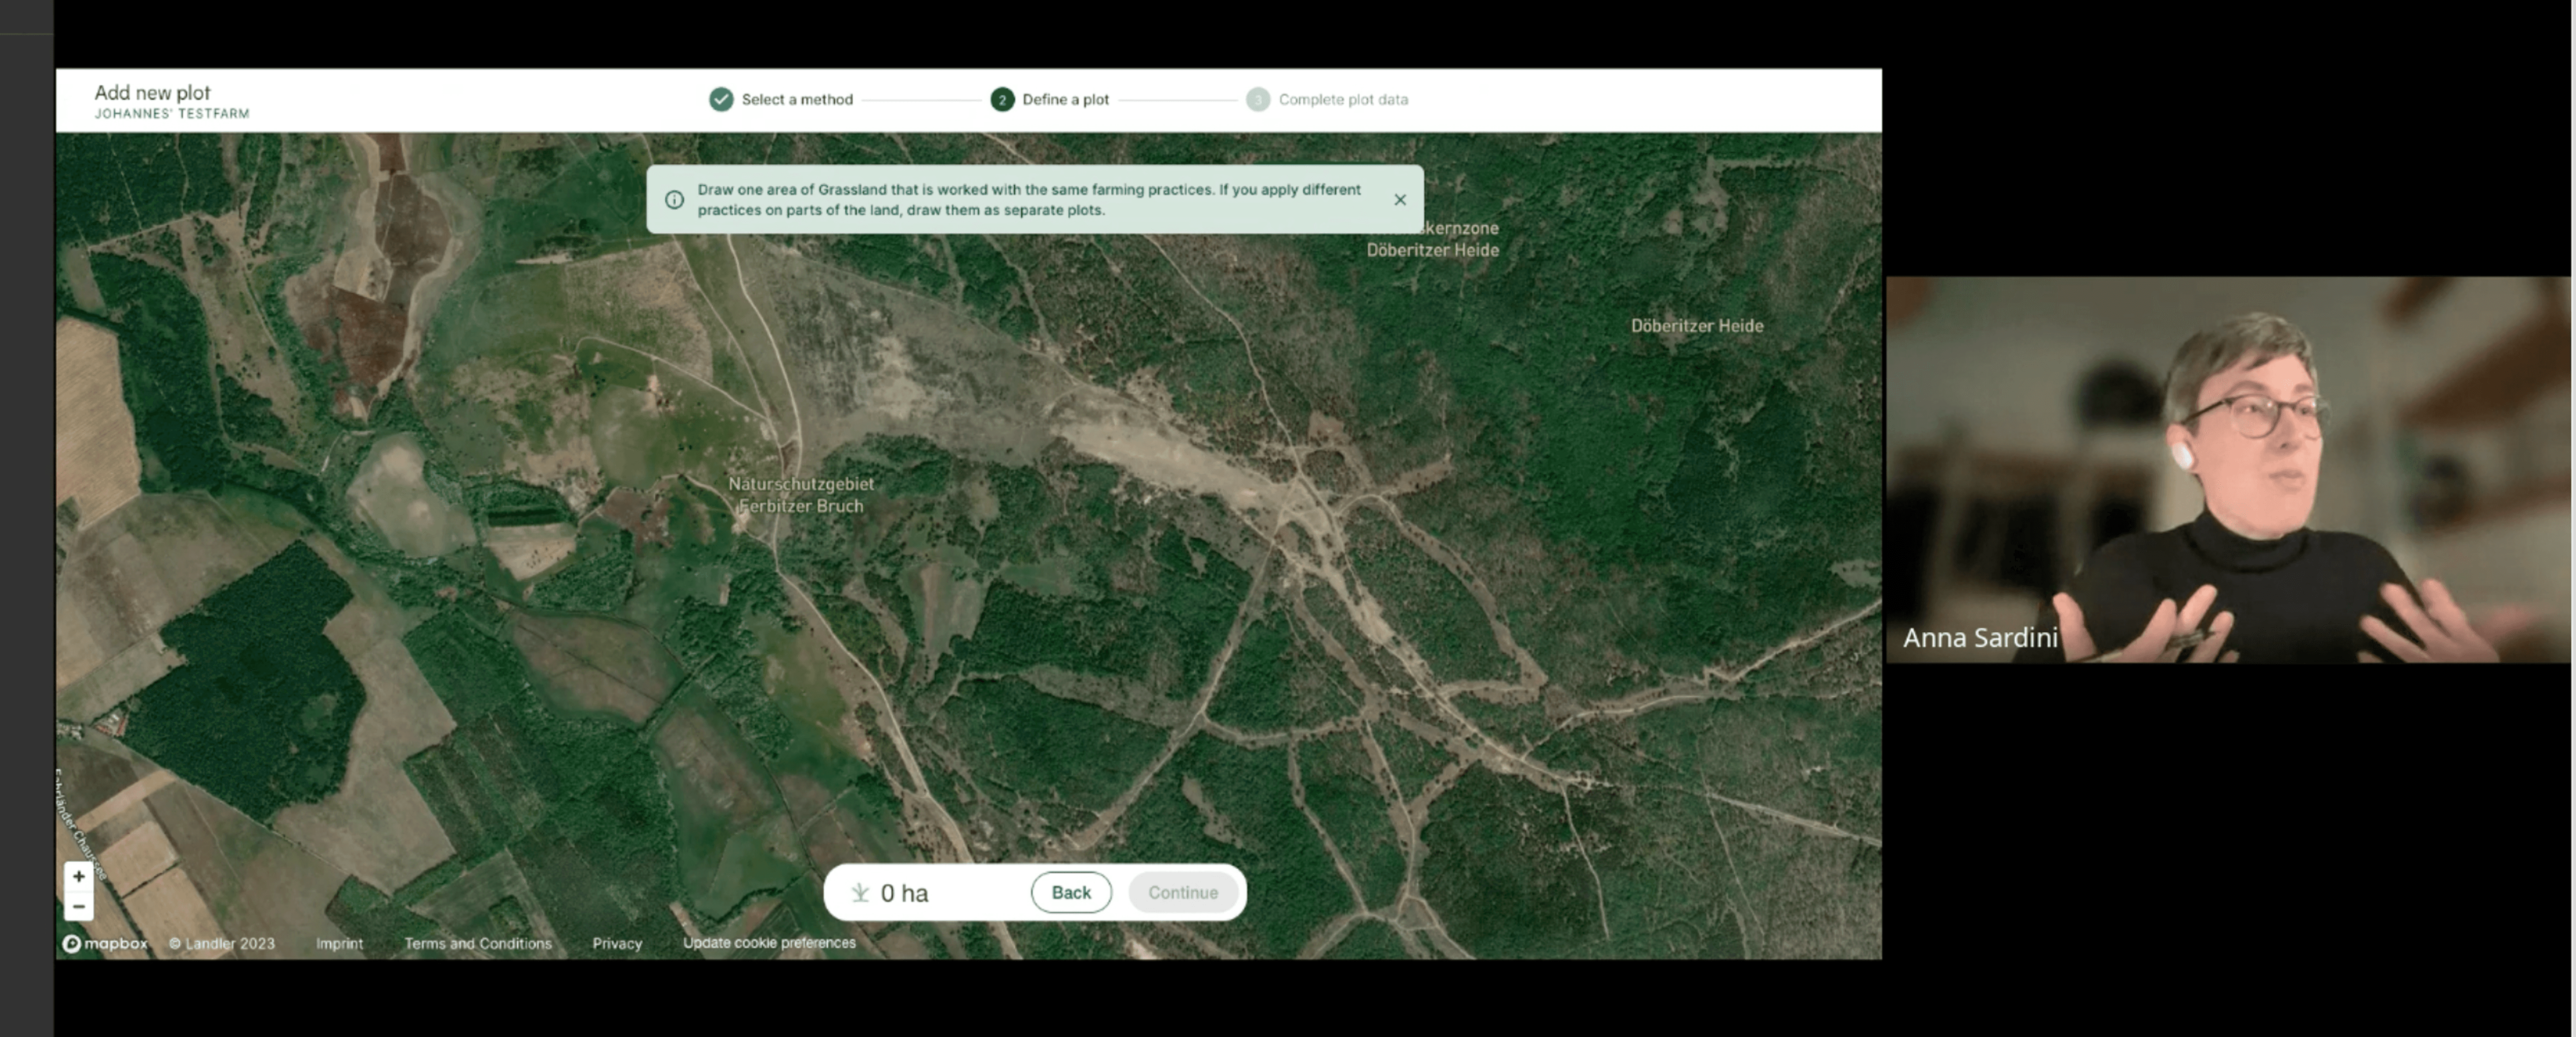Click the grass icon beside 0 ha
This screenshot has width=2576, height=1037.
859,892
